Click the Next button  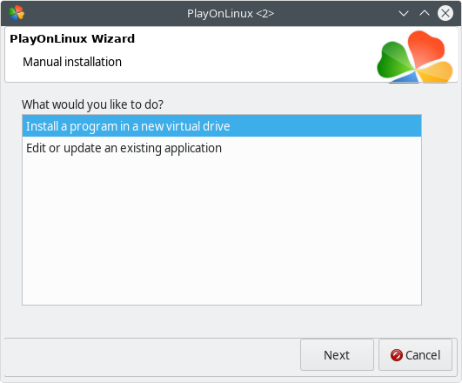pyautogui.click(x=337, y=354)
